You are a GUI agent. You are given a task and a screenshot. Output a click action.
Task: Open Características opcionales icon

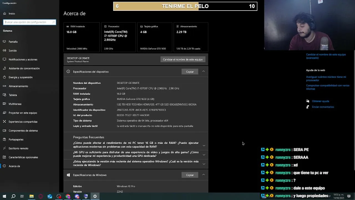coord(4,157)
